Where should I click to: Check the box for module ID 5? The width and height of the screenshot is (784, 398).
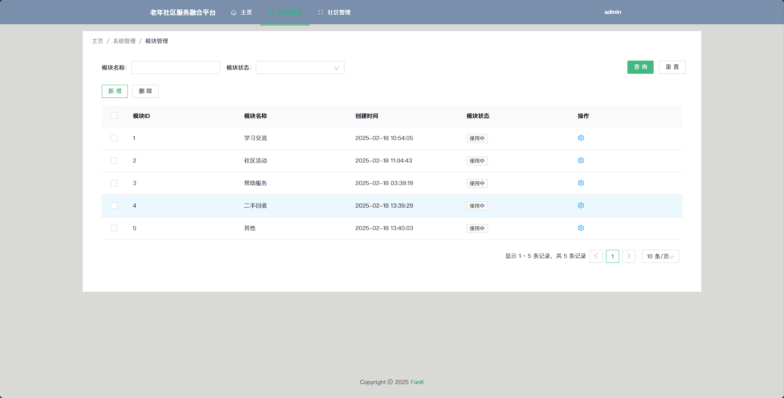point(114,228)
